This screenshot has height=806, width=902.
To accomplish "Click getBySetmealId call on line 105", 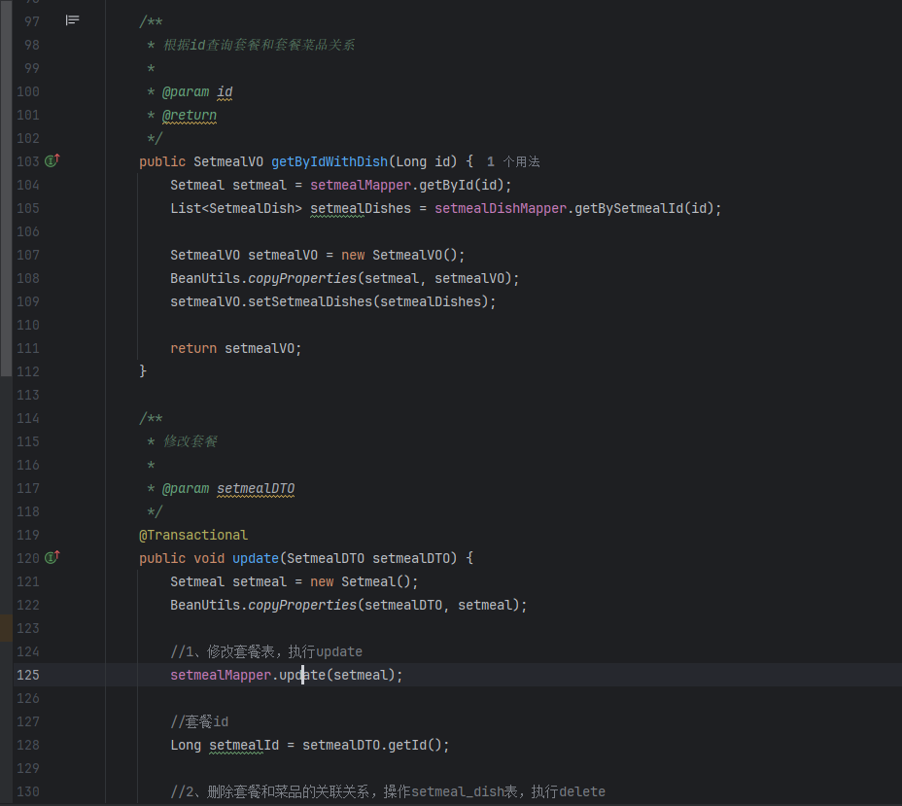I will point(644,208).
